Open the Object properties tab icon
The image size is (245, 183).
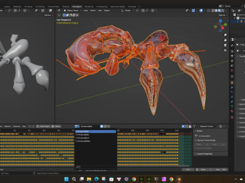point(232,83)
